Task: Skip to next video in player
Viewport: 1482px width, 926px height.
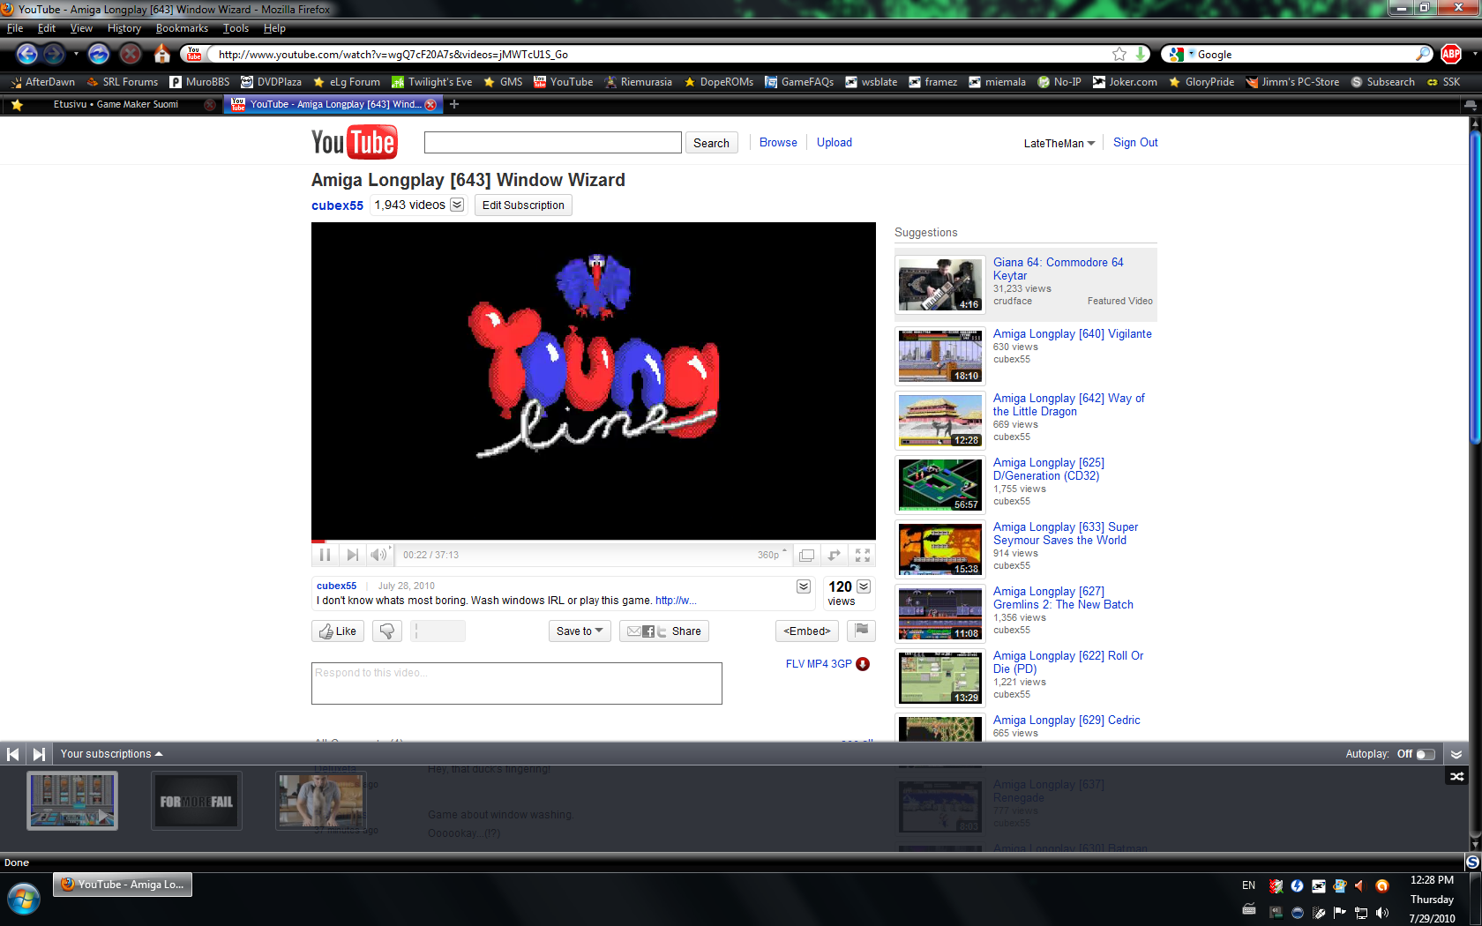Action: click(x=352, y=555)
